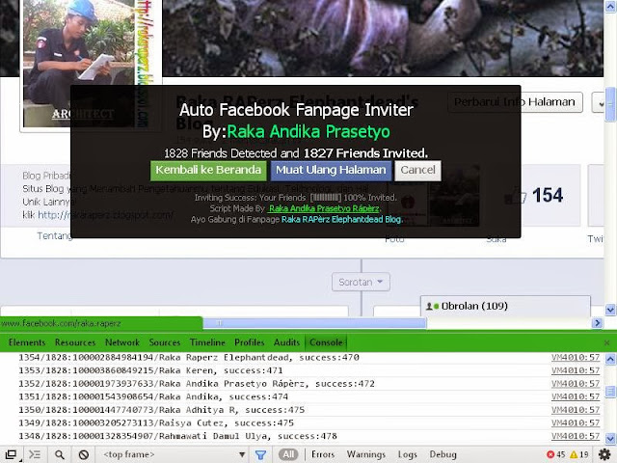Image resolution: width=617 pixels, height=463 pixels.
Task: Click the Cancel button in inviter dialog
Action: click(417, 170)
